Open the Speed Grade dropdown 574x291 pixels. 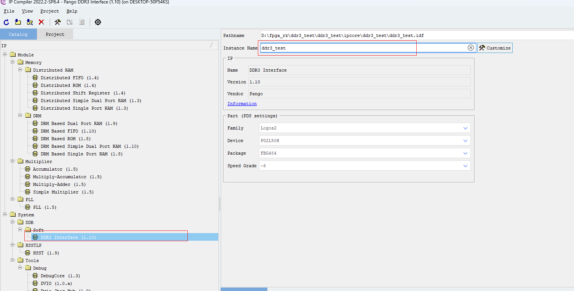[x=465, y=165]
